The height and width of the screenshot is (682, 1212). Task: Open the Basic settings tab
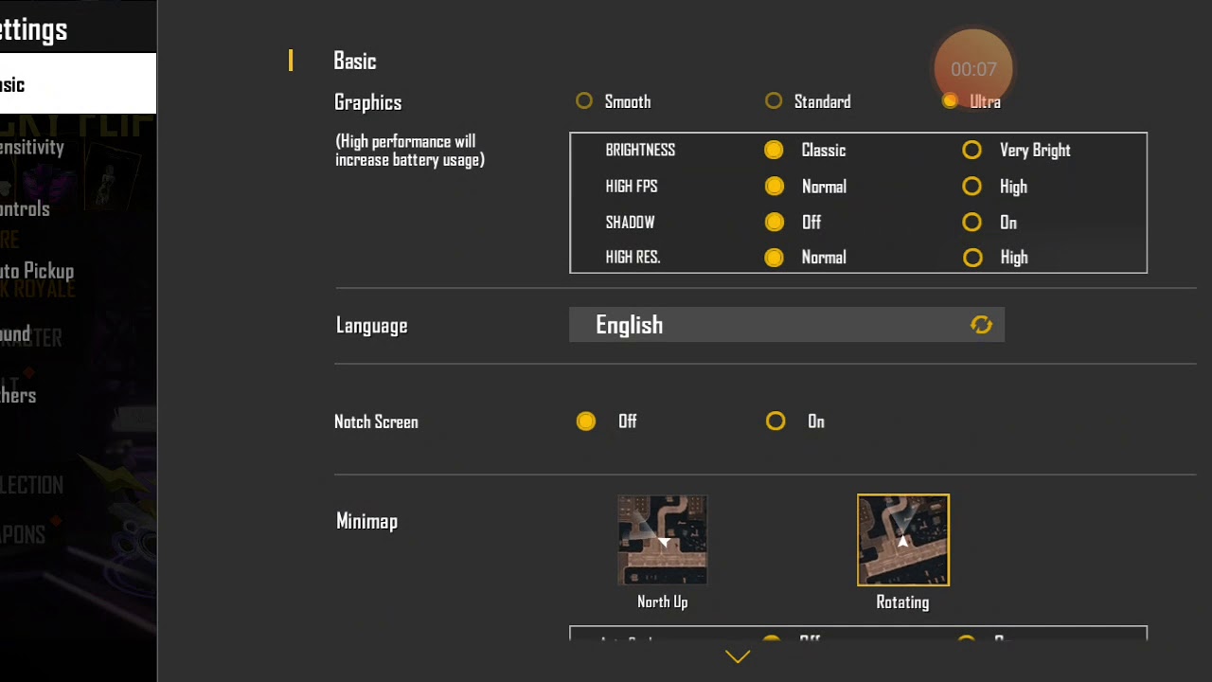coord(78,83)
